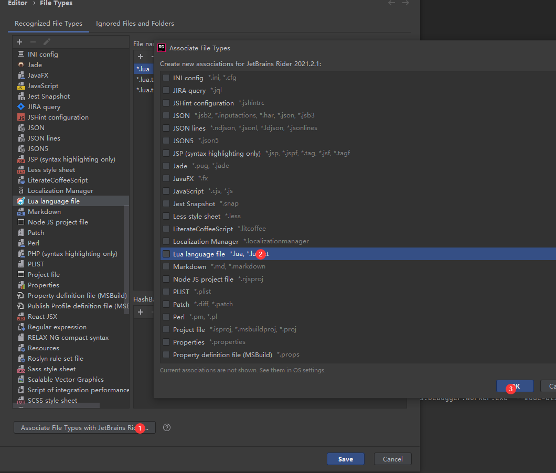Click the Properties file type icon
The height and width of the screenshot is (473, 556).
[21, 285]
